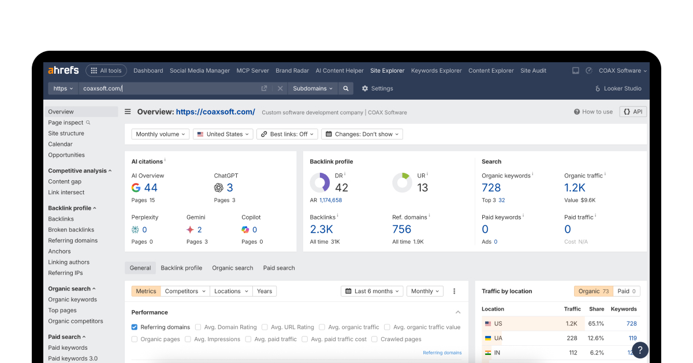Open Best links: Off dropdown
Viewport: 693px width, 363px height.
click(287, 134)
